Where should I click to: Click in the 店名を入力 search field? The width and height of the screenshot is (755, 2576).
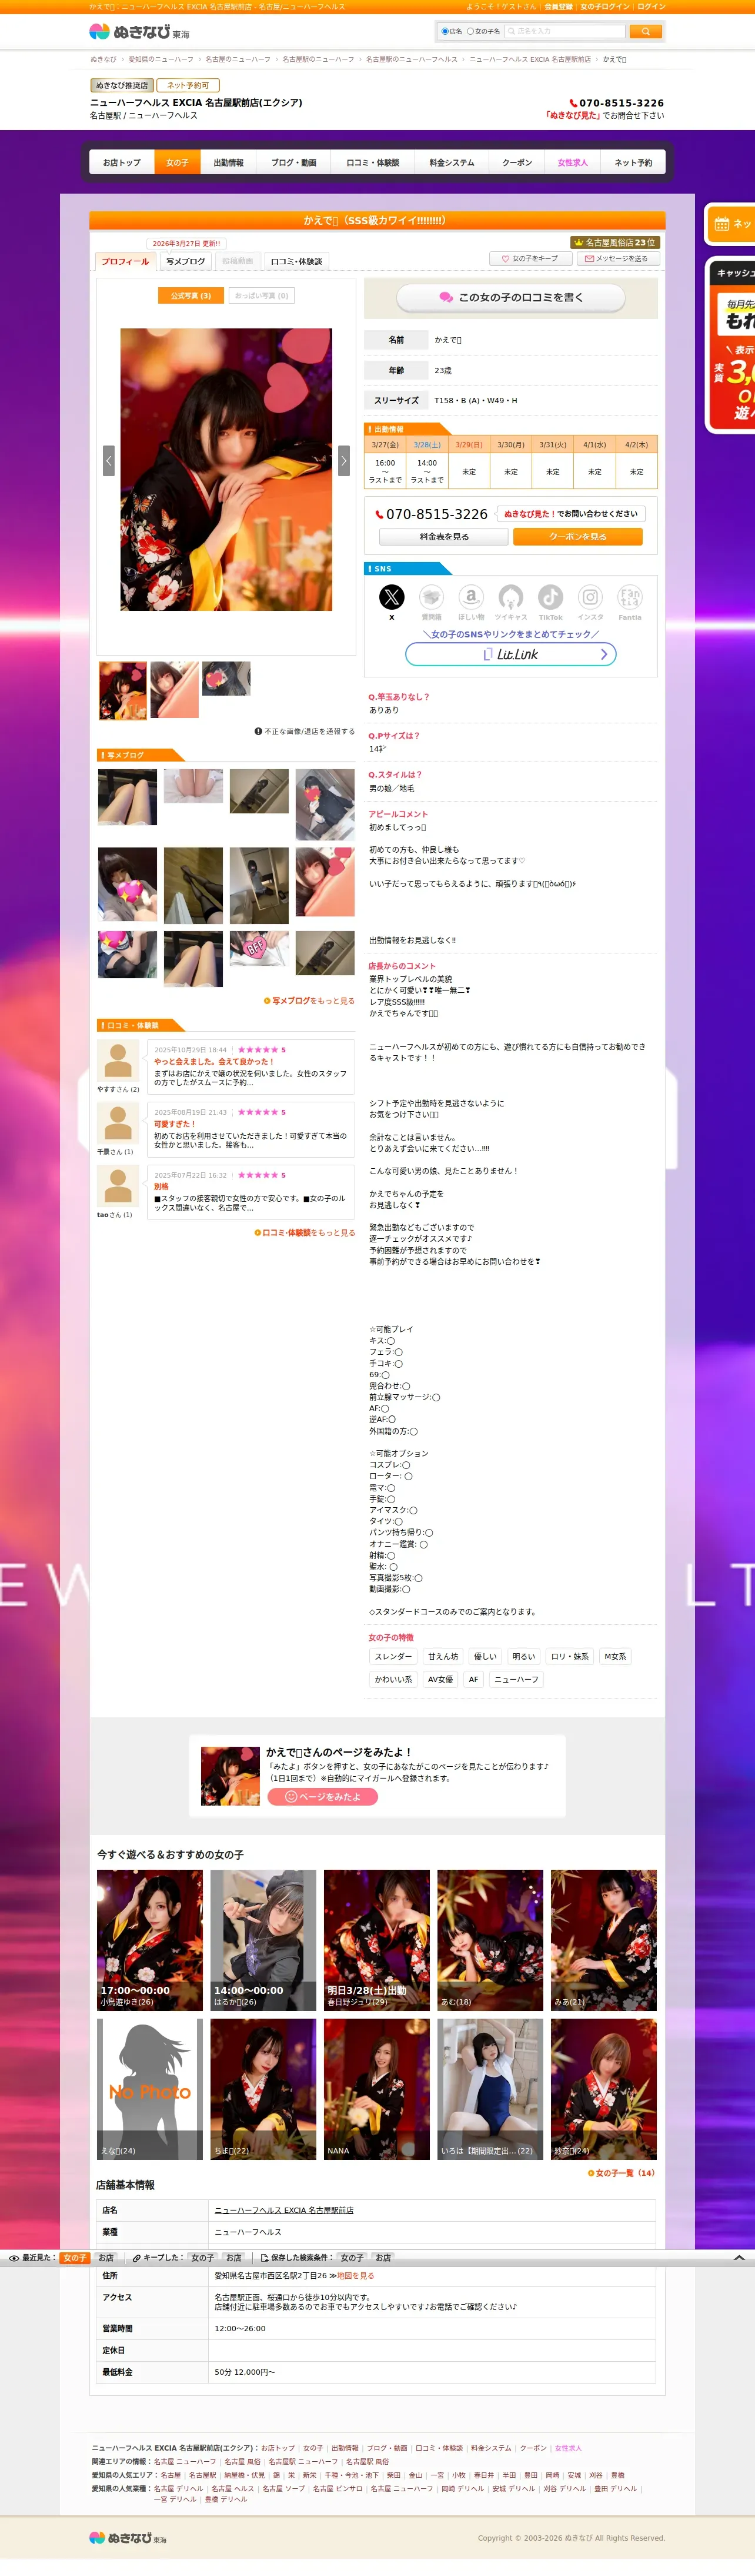[x=564, y=32]
